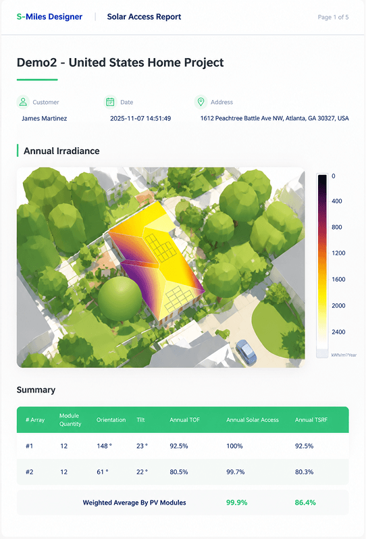Image resolution: width=366 pixels, height=539 pixels.
Task: Click the 22 ° tilt value
Action: pyautogui.click(x=142, y=472)
